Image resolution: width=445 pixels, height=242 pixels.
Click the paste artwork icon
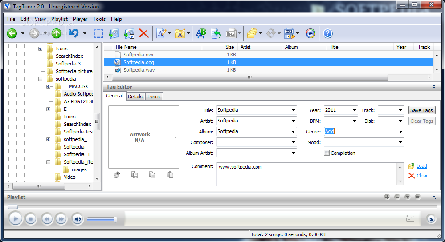tap(170, 175)
